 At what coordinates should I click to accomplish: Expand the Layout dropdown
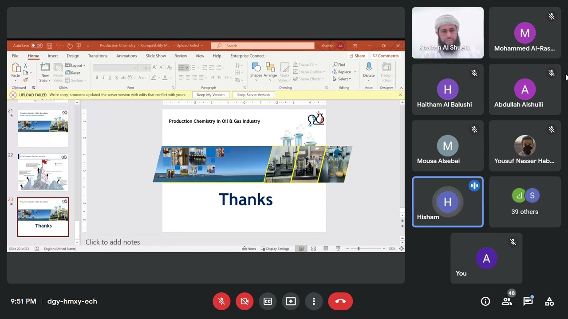(75, 66)
